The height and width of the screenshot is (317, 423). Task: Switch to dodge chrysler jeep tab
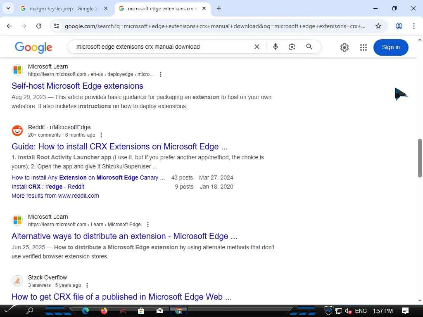(63, 9)
